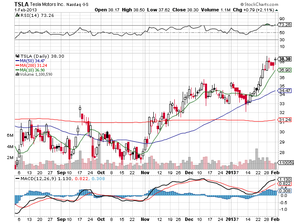This screenshot has height=223, width=294.
Task: Click the Oct label on price chart axis
Action: (x=101, y=173)
